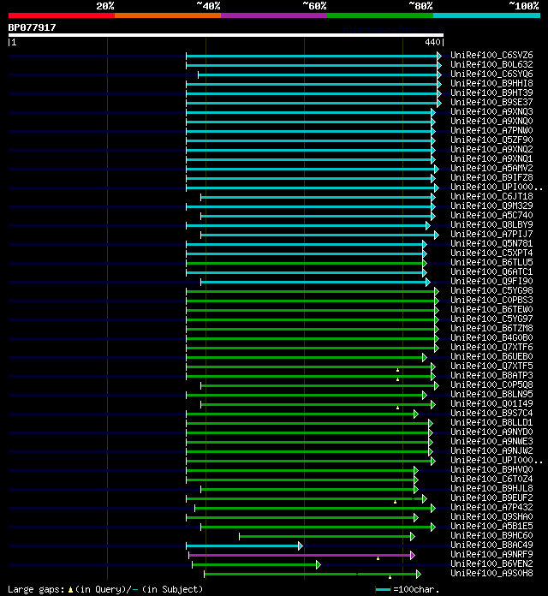Select the UniRef100_C6T0Z4 label
The width and height of the screenshot is (548, 596).
tap(491, 479)
